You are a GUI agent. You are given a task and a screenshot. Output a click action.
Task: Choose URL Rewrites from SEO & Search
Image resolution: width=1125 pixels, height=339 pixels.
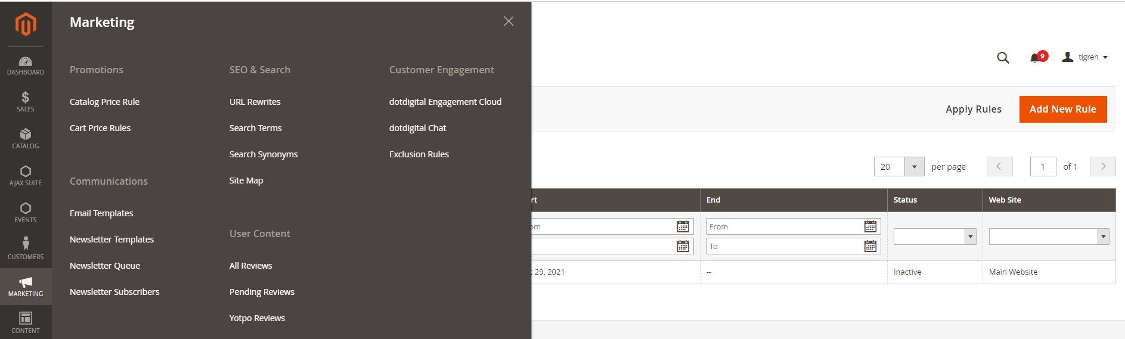pos(255,102)
